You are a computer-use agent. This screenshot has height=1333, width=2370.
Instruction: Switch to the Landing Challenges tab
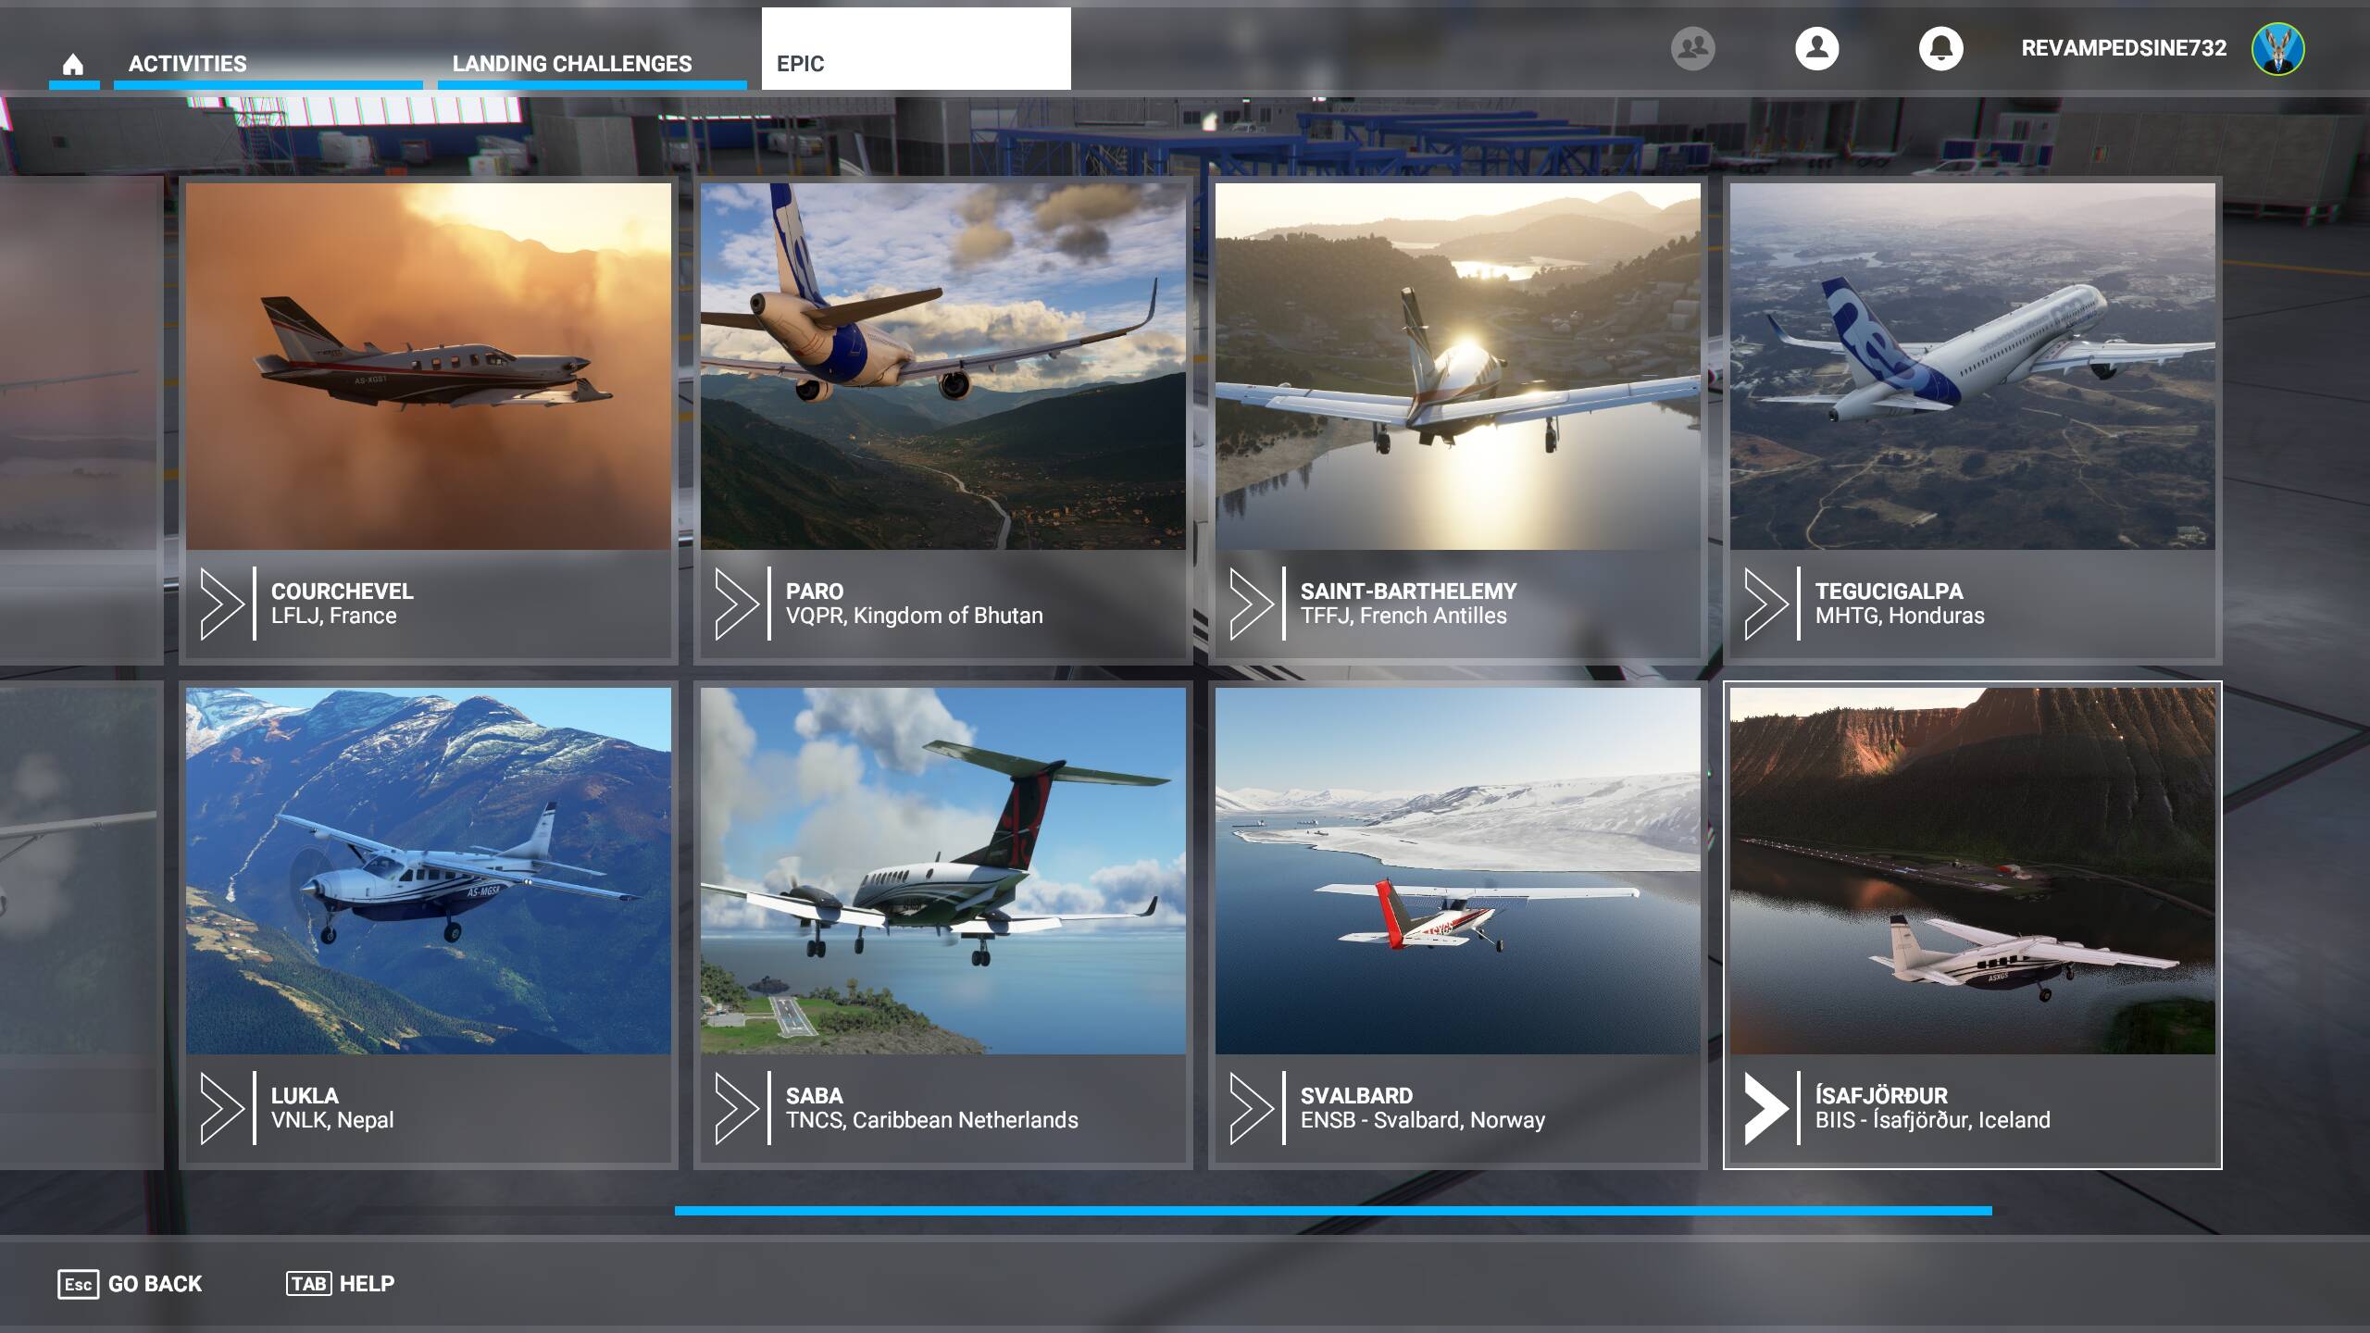[571, 64]
